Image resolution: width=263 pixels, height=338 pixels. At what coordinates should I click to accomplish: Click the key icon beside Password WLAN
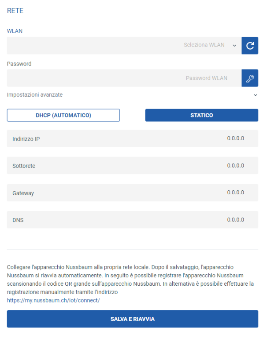coord(250,78)
